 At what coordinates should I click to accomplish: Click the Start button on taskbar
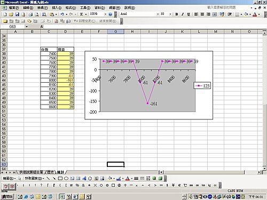[7, 196]
